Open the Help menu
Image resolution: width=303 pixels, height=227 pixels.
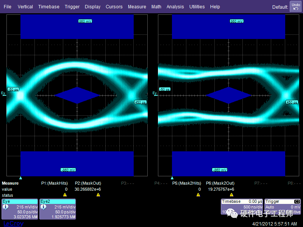[x=215, y=7]
